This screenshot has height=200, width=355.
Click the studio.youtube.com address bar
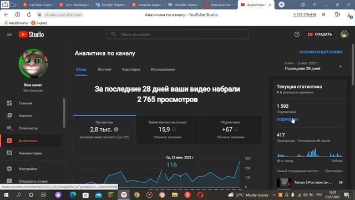click(63, 15)
